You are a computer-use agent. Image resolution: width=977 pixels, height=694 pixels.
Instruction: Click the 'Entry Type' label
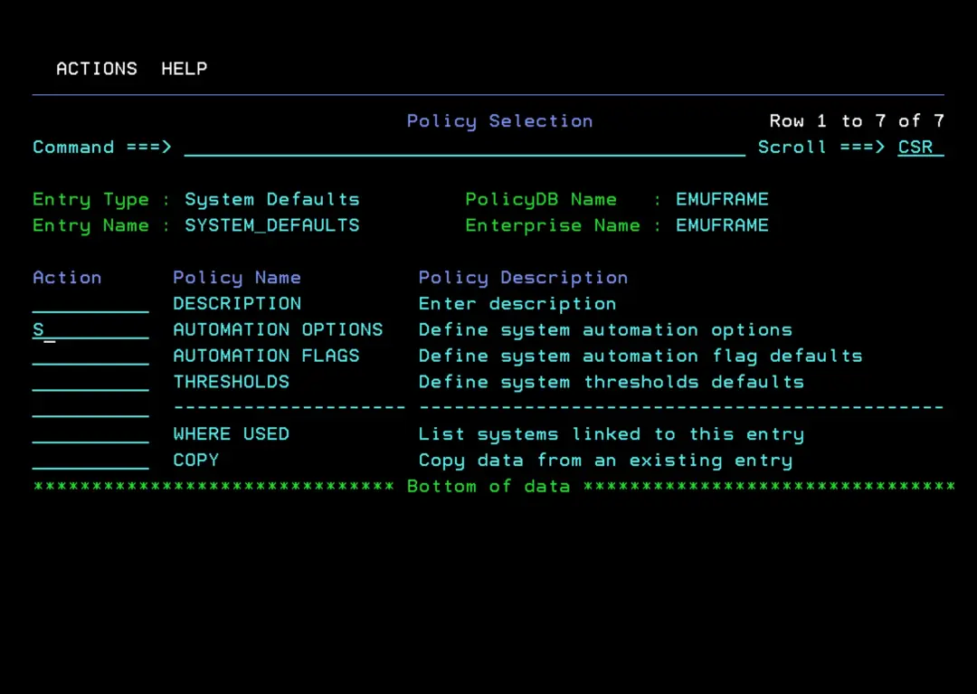pyautogui.click(x=91, y=200)
